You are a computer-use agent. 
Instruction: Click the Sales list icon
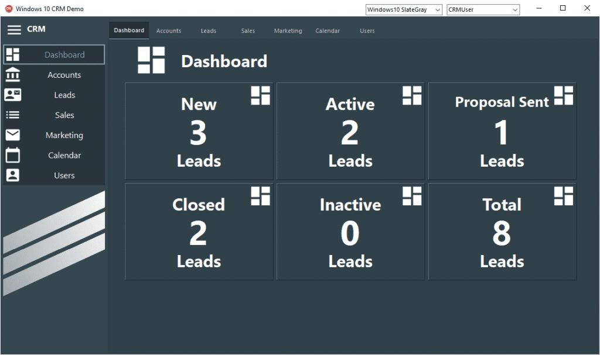[13, 115]
